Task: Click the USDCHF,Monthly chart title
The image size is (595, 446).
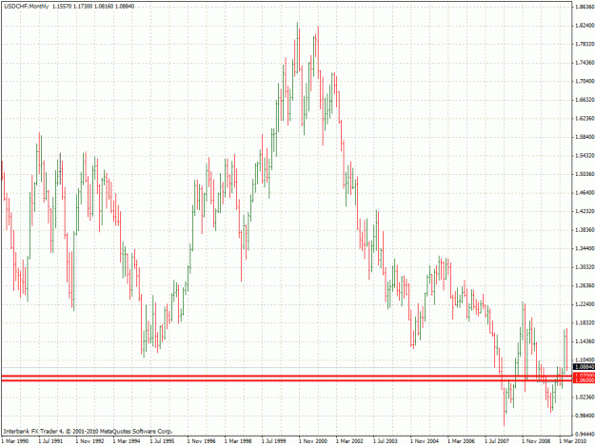Action: click(27, 7)
